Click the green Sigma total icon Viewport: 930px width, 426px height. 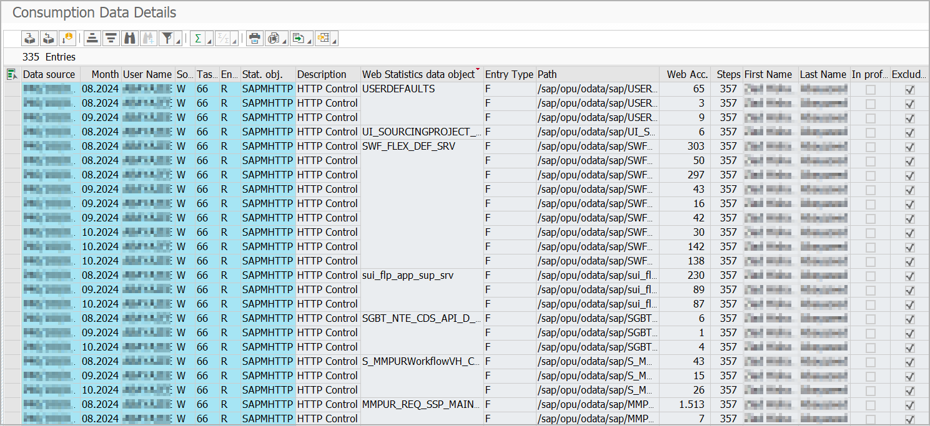pyautogui.click(x=198, y=39)
